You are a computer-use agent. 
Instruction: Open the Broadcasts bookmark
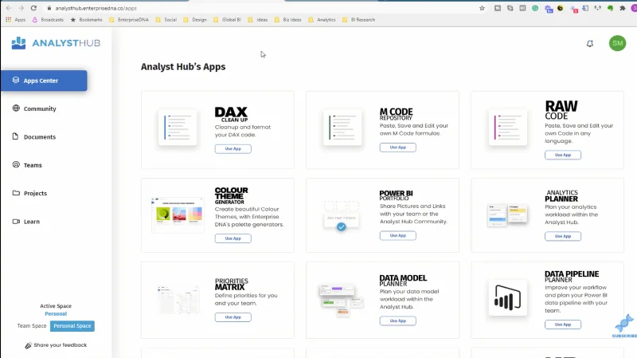pos(48,19)
